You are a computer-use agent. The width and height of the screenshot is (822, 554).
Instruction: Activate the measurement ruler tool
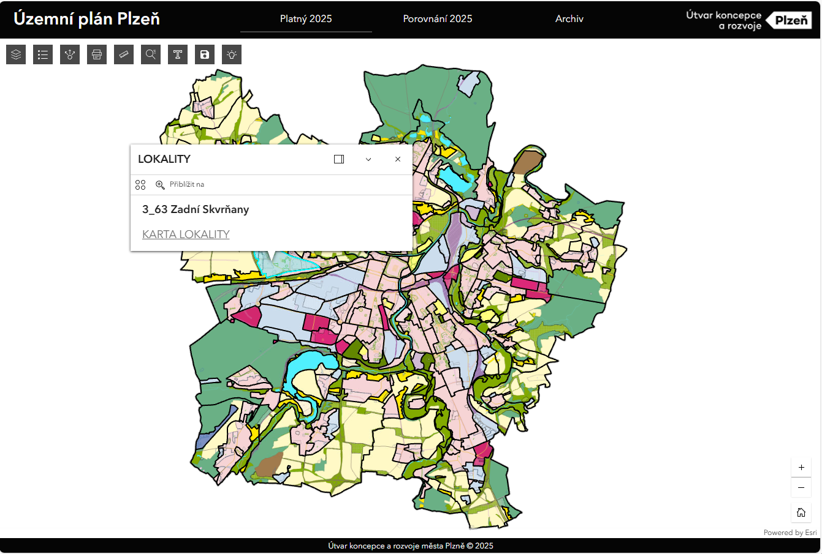point(124,54)
